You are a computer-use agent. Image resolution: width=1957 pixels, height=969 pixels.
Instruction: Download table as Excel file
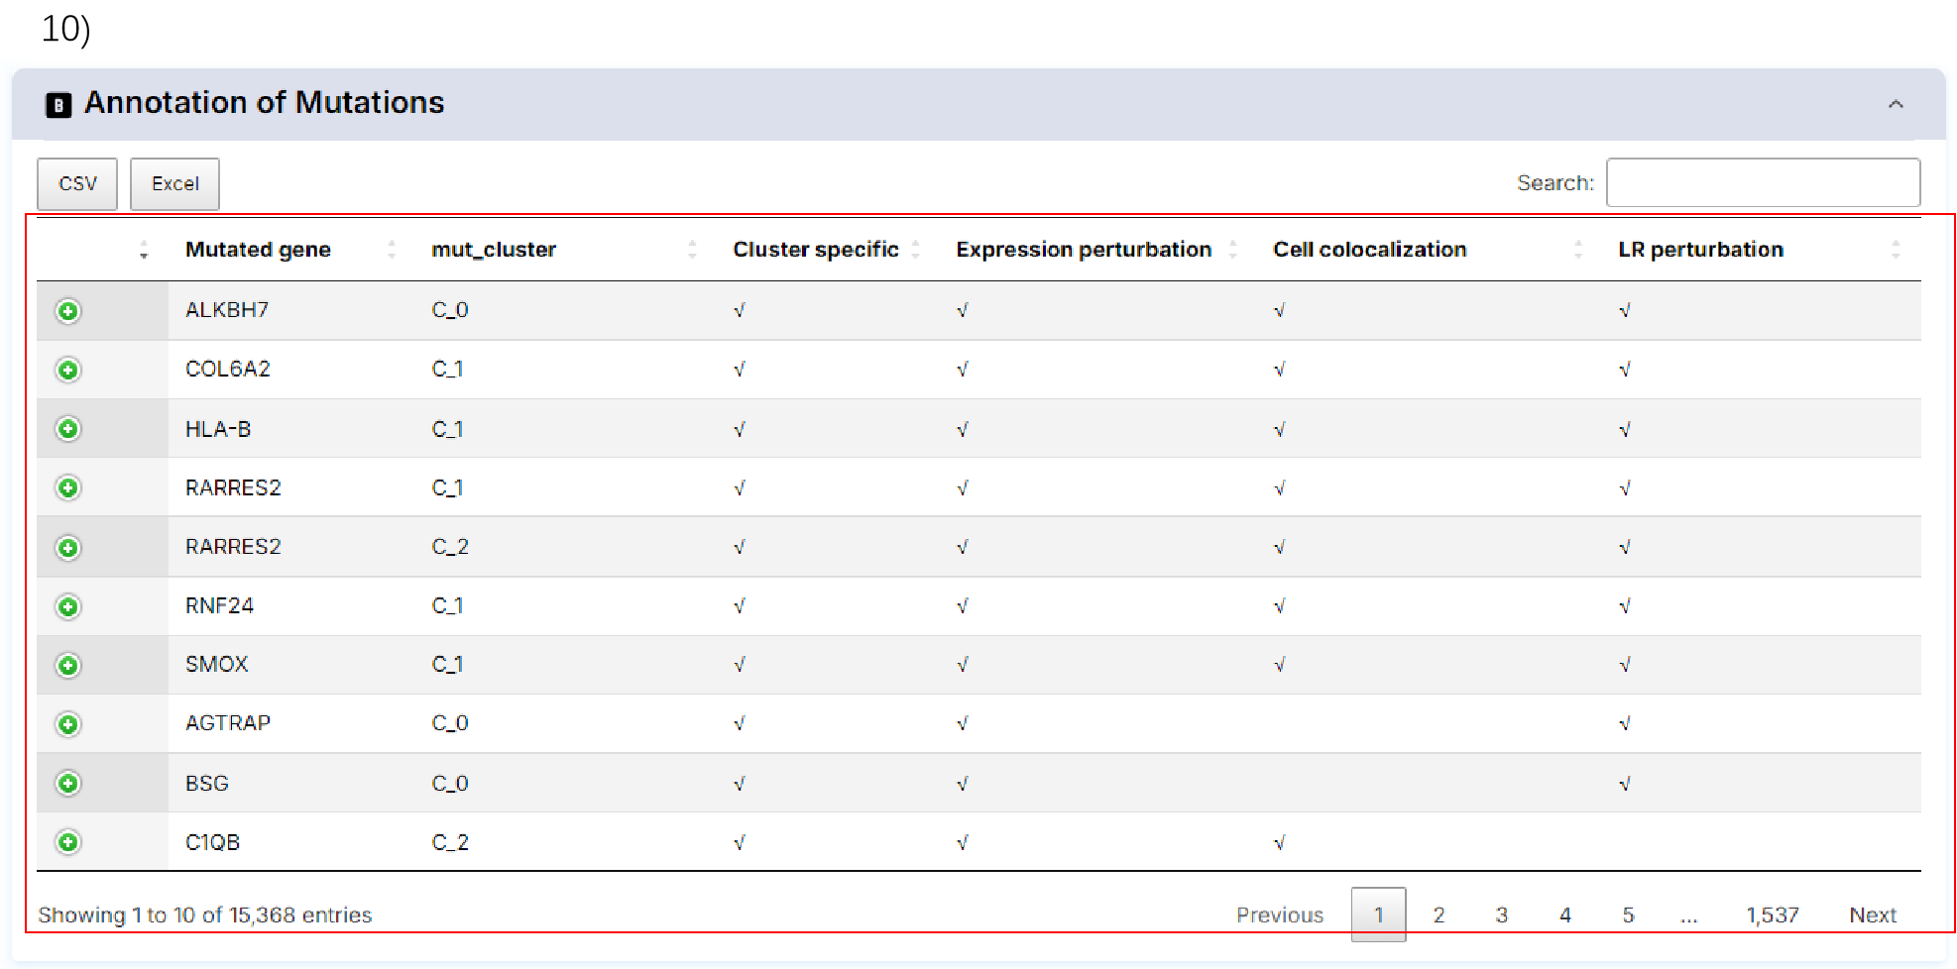pos(174,184)
